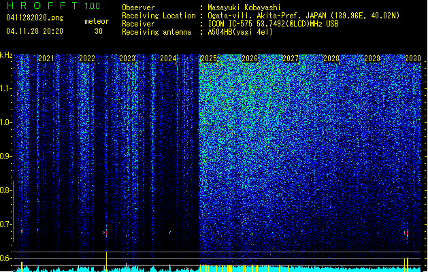Click the 2028 time marker
428x272 pixels.
click(x=331, y=58)
